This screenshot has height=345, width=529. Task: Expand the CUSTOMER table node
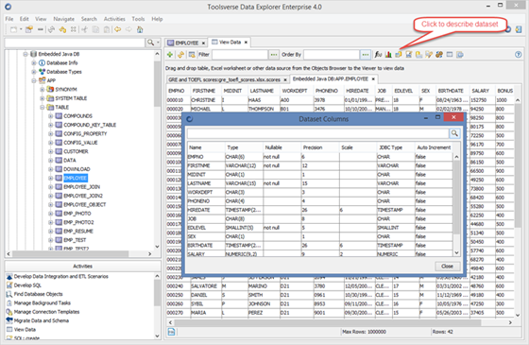[51, 151]
